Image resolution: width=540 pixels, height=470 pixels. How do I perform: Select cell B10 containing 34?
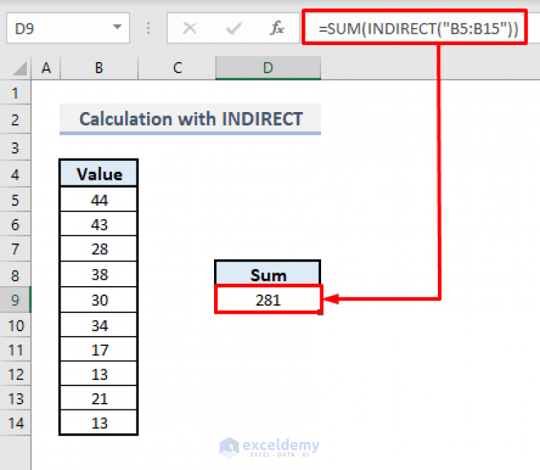pyautogui.click(x=99, y=326)
